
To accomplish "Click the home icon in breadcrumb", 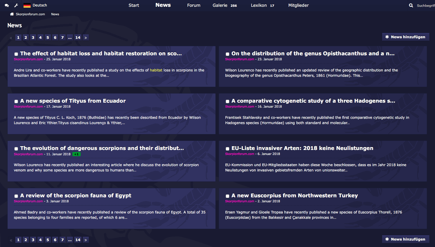I will pos(12,14).
